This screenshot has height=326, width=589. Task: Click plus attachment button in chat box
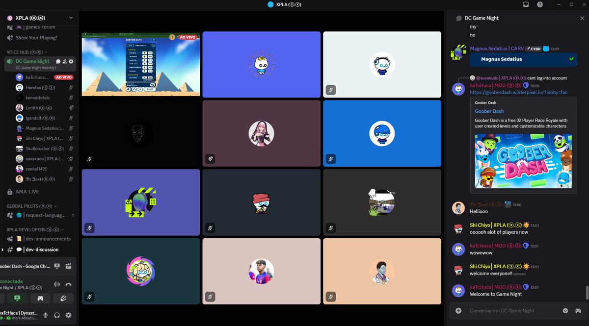[x=458, y=310]
